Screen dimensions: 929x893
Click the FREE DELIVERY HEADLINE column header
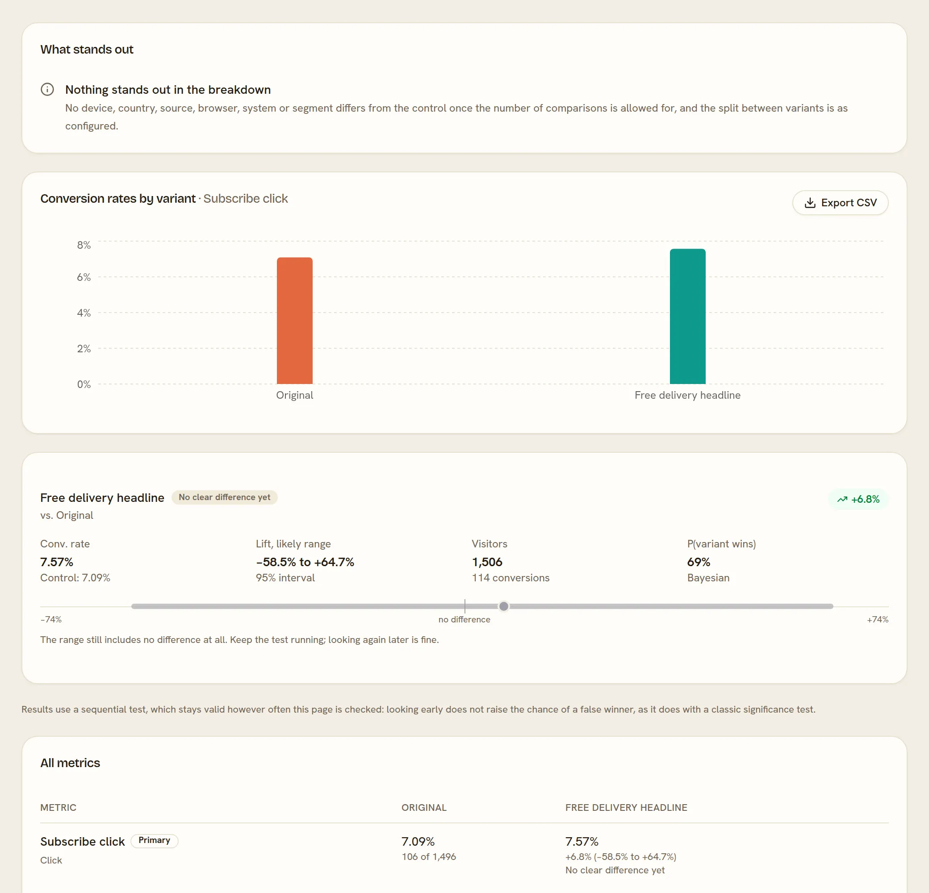[626, 807]
